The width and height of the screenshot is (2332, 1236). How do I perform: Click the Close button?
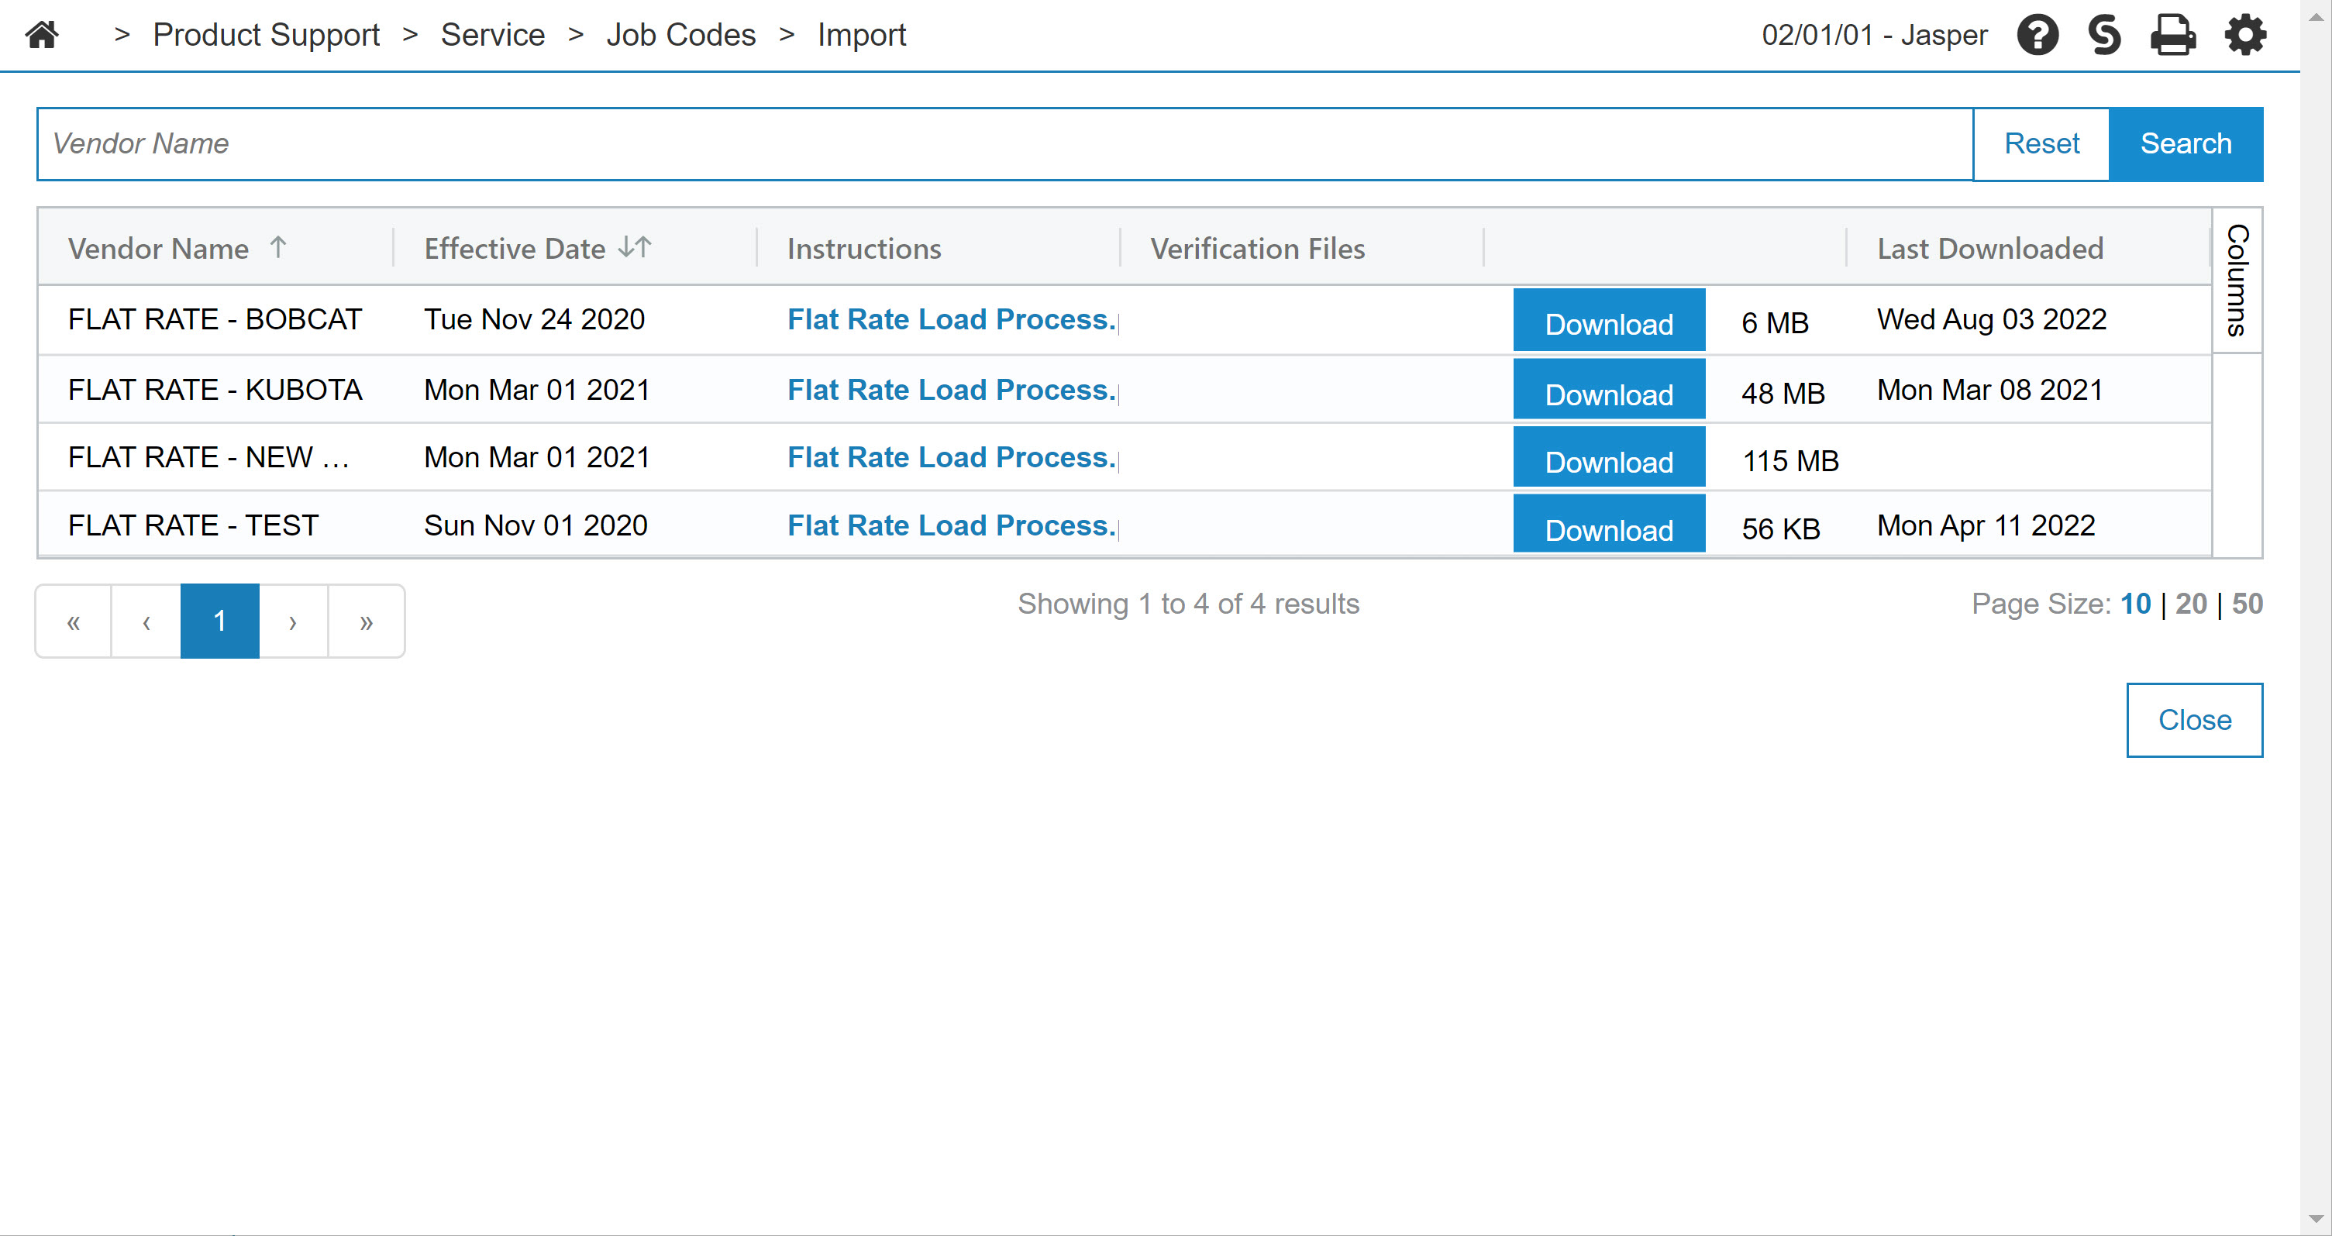click(2194, 720)
